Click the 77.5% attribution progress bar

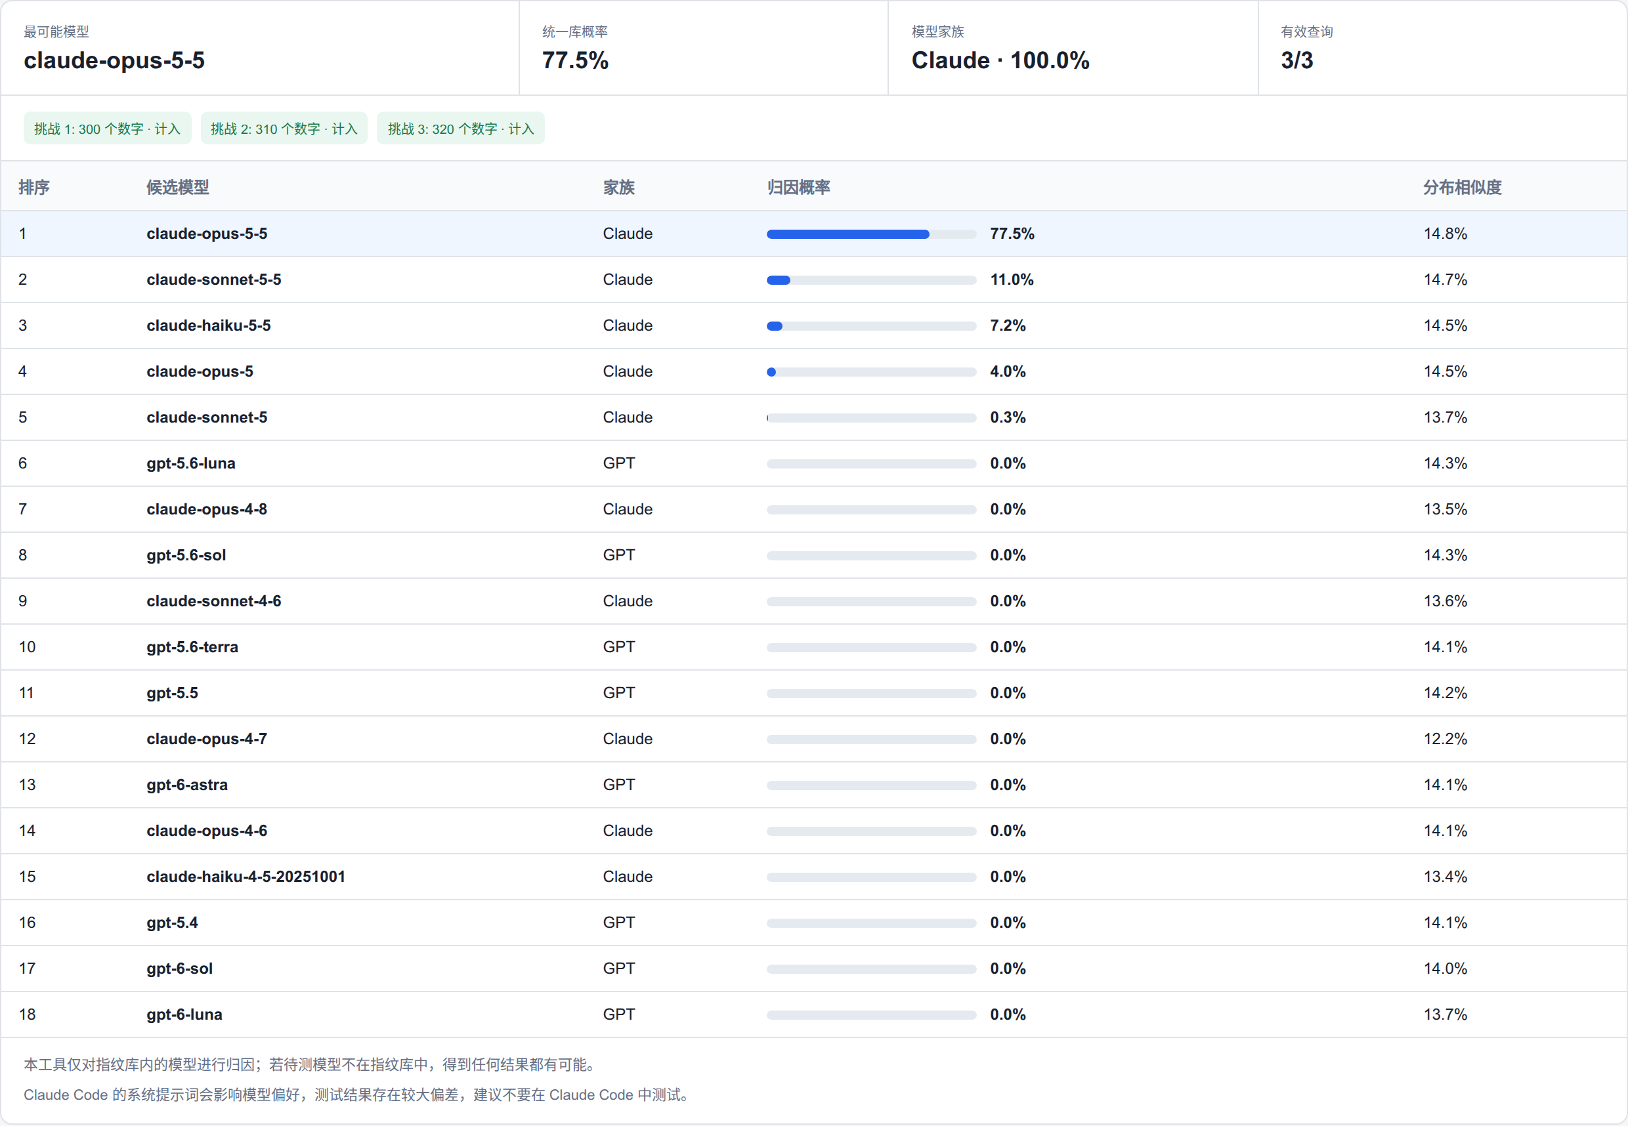(x=872, y=234)
